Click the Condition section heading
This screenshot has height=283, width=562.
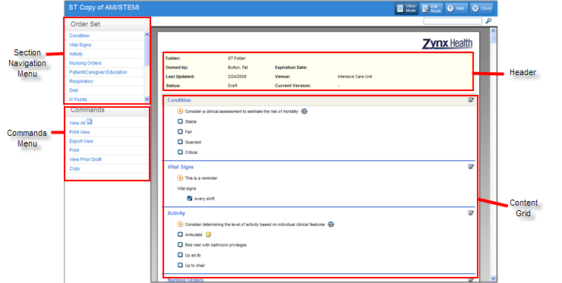(178, 100)
